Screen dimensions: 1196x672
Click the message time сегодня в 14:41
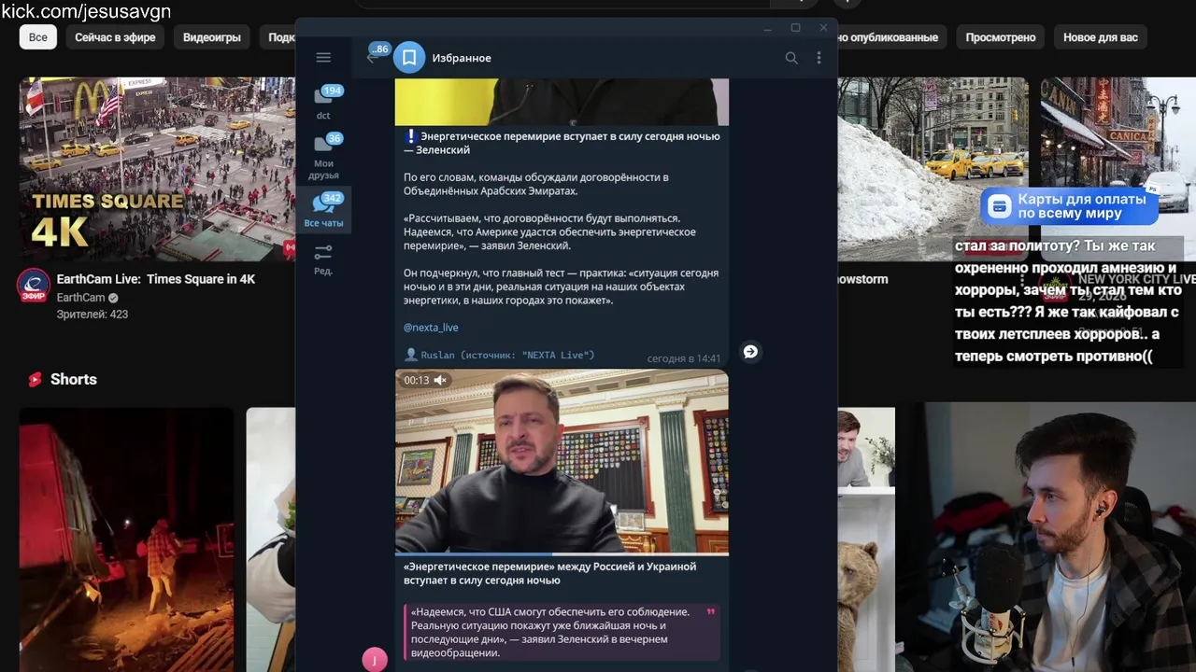[x=684, y=358]
